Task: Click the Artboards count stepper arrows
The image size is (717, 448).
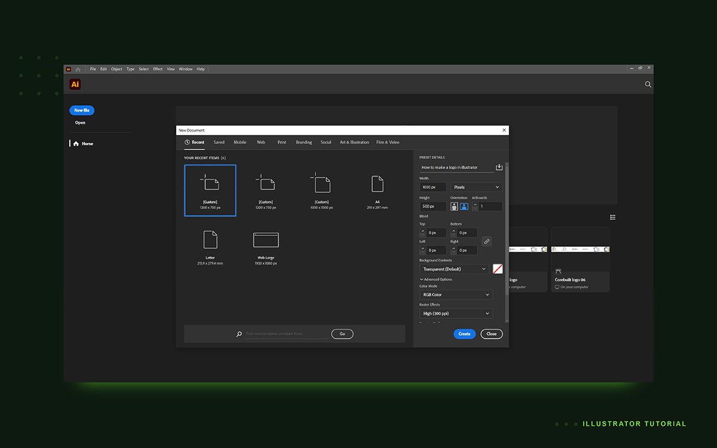Action: click(476, 206)
